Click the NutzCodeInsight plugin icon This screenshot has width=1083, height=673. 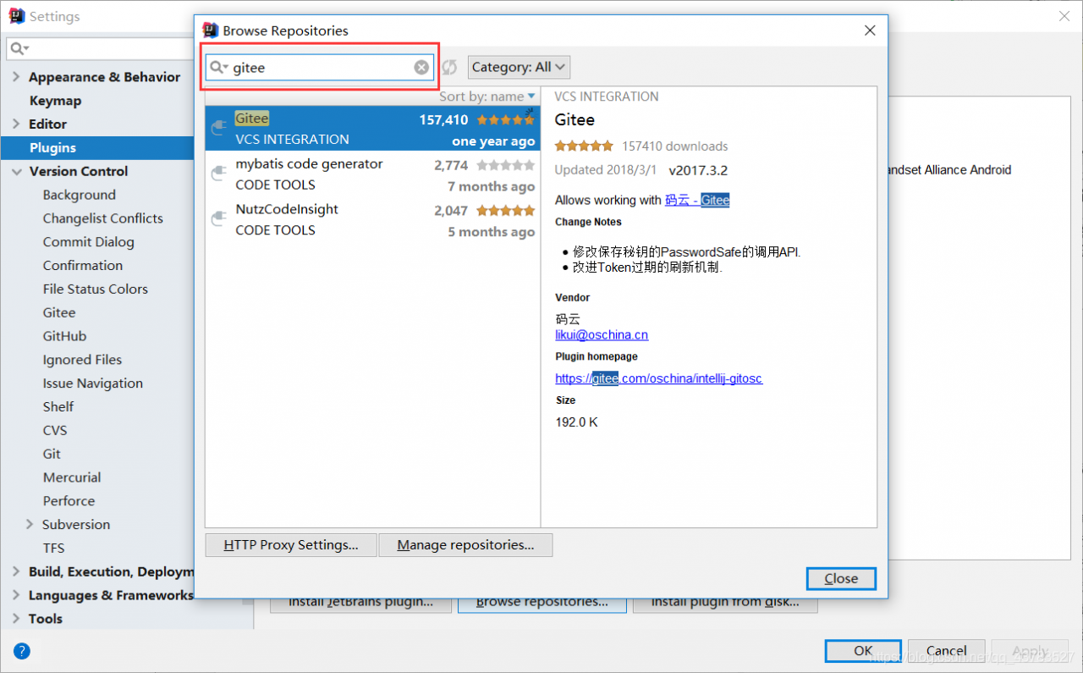pyautogui.click(x=219, y=219)
